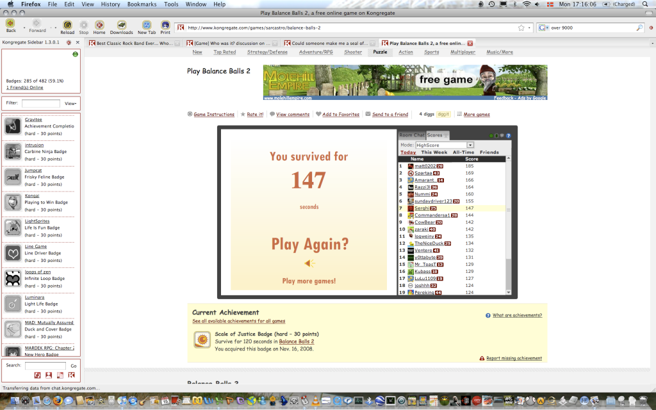Show Friends high scores

489,152
